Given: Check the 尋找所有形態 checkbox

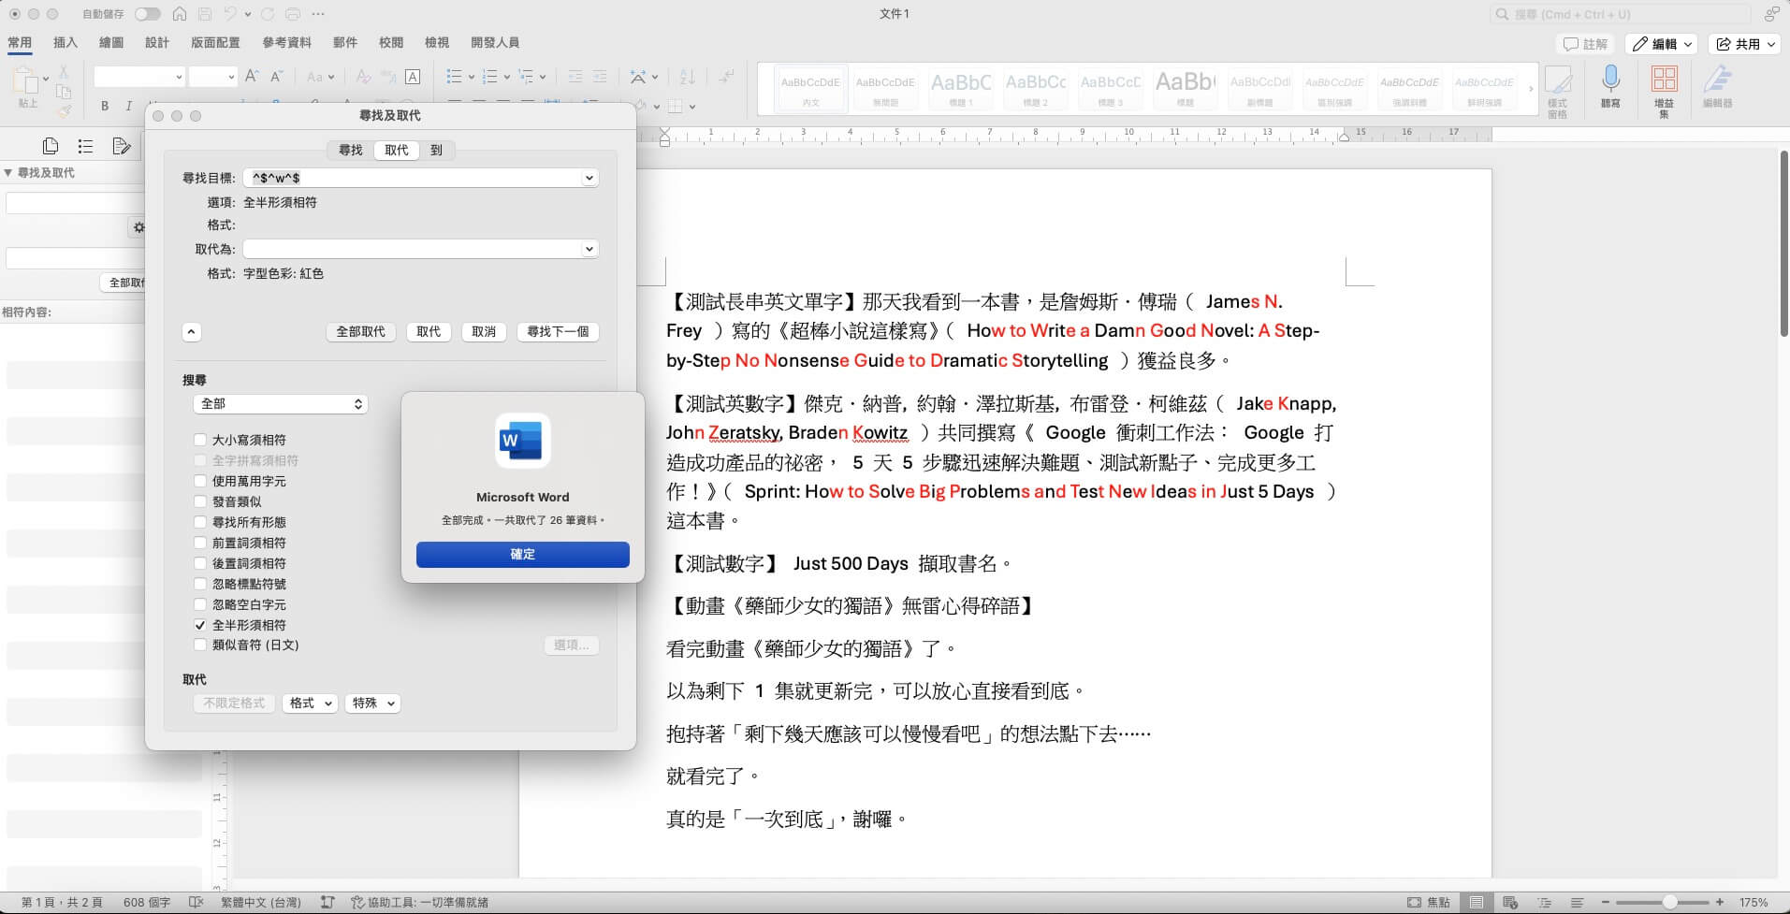Looking at the screenshot, I should coord(199,522).
